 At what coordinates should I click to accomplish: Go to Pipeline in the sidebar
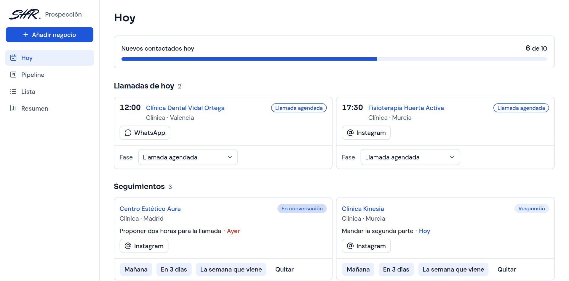49,75
